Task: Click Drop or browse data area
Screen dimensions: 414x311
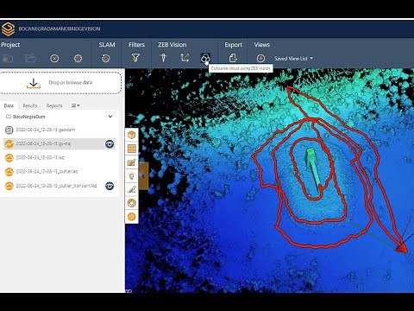Action: coord(60,83)
